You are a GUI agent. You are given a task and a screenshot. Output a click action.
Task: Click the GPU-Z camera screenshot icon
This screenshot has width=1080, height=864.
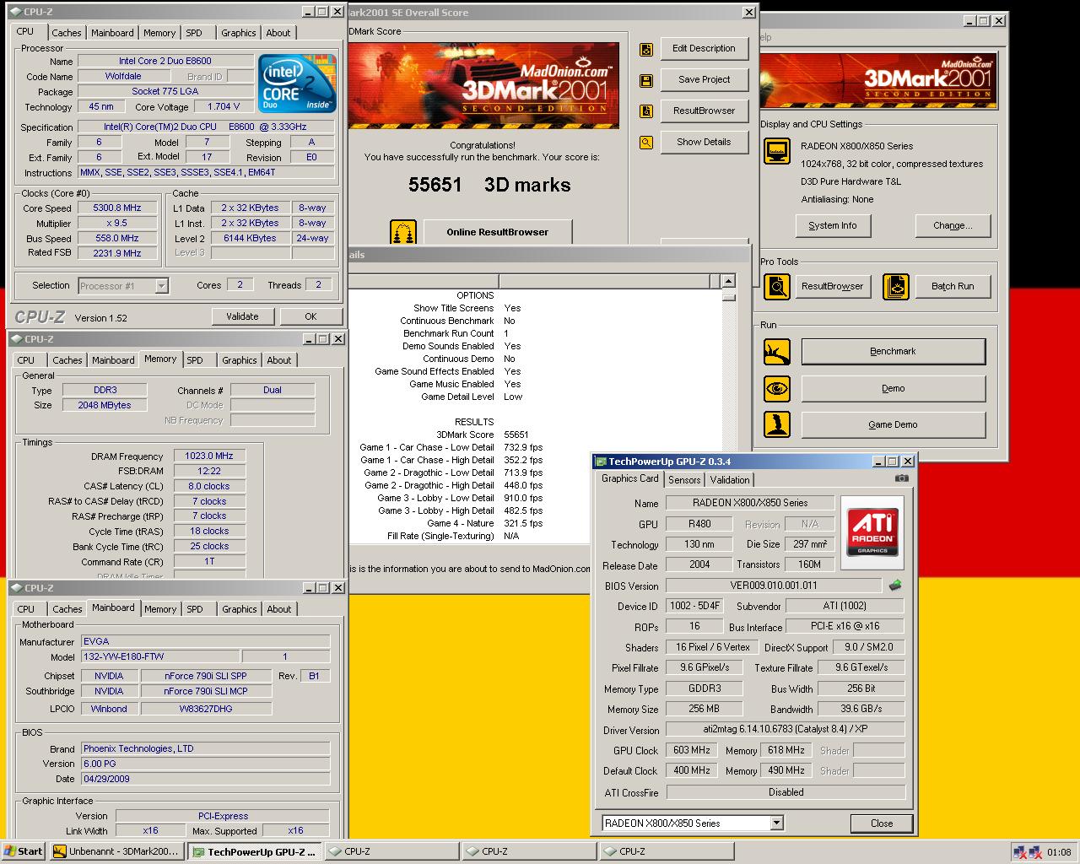(x=902, y=478)
